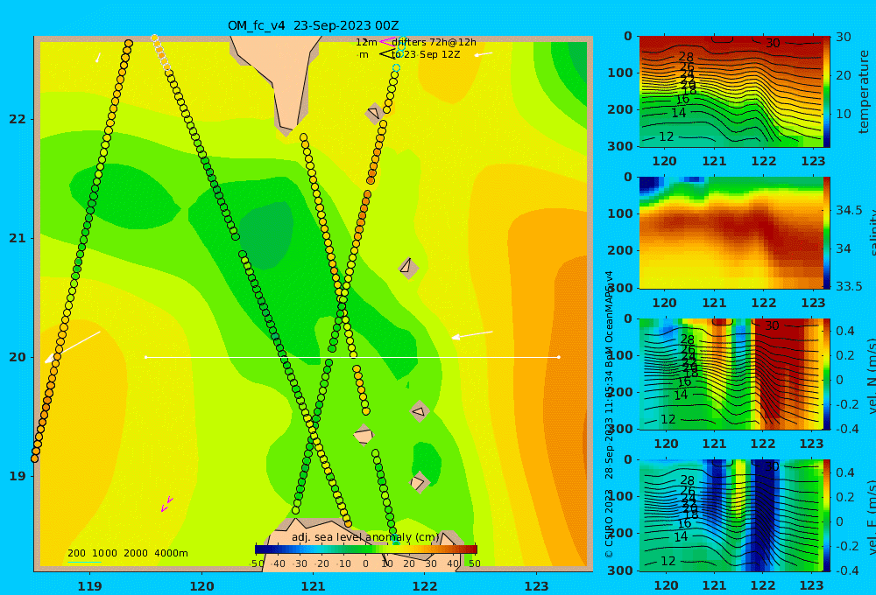Click main map latitude tick '21'

[x=18, y=238]
